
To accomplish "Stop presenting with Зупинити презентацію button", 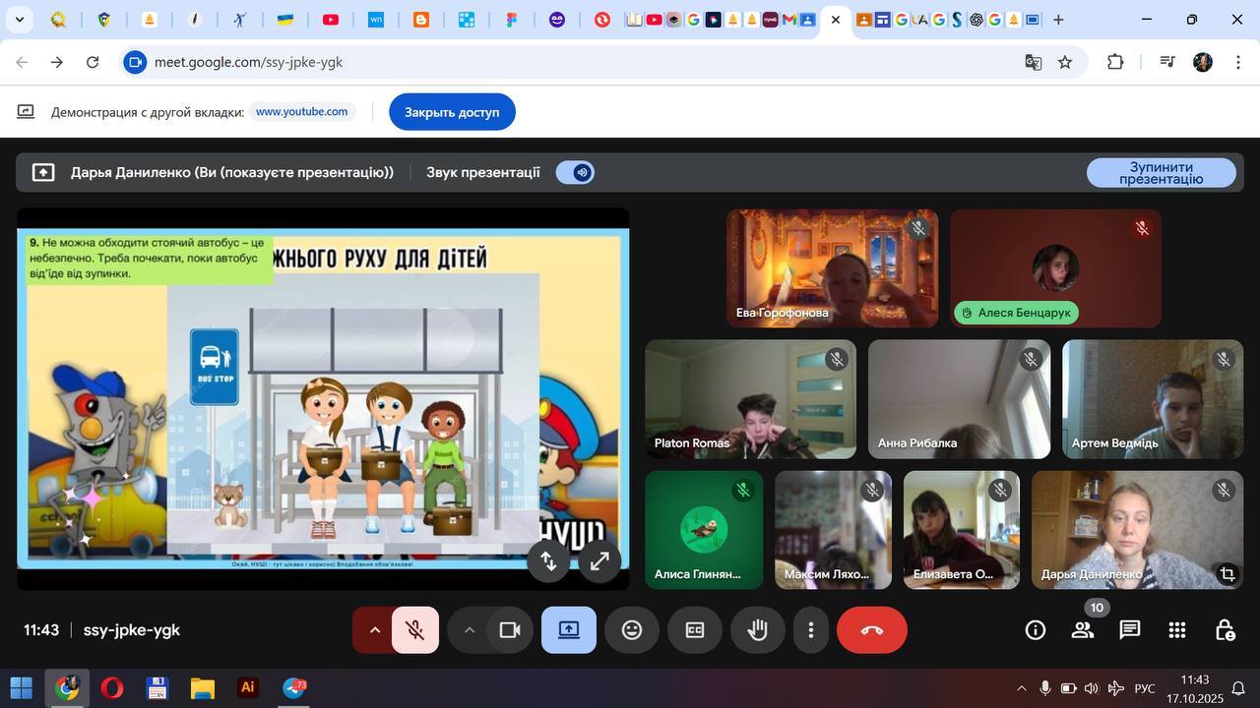I will click(x=1161, y=173).
